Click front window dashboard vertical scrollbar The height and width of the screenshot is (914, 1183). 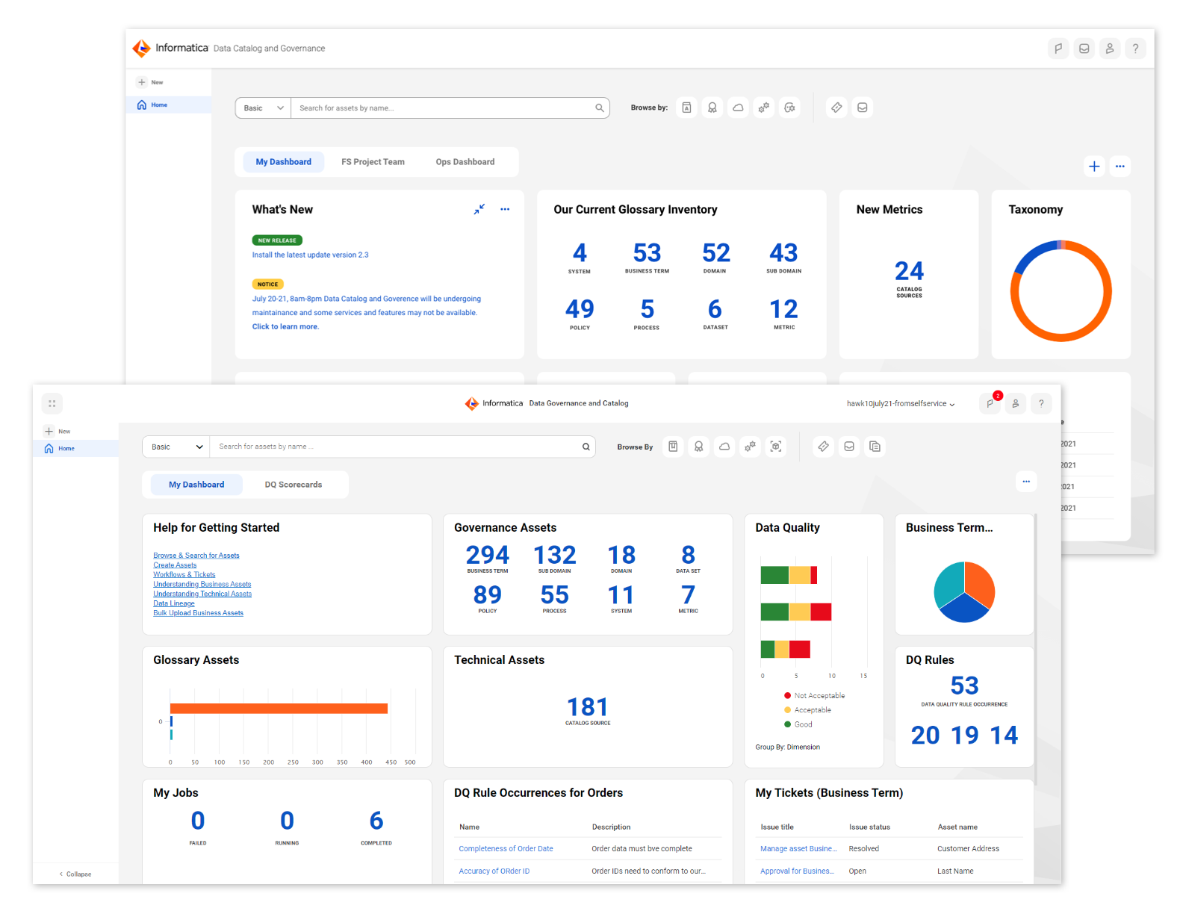point(1036,650)
